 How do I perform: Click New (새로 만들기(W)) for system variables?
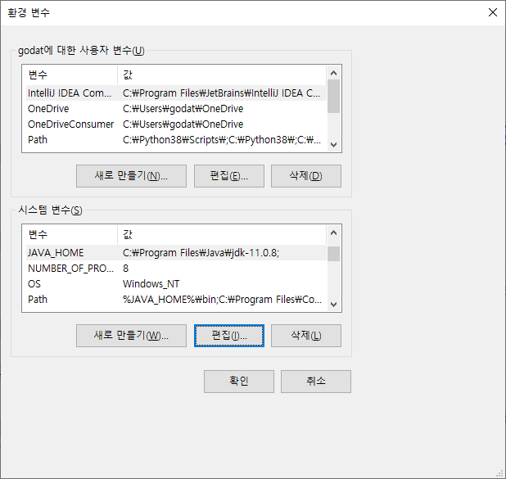[131, 336]
